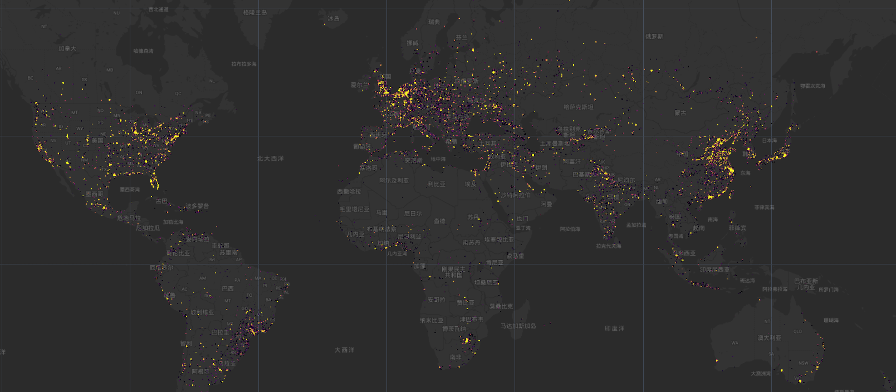Click the 马达加斯加岛 label
896x392 pixels.
pyautogui.click(x=518, y=326)
